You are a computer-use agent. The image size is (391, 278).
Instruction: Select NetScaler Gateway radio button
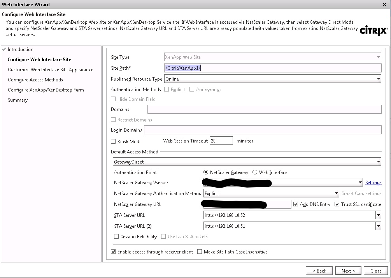pos(206,172)
